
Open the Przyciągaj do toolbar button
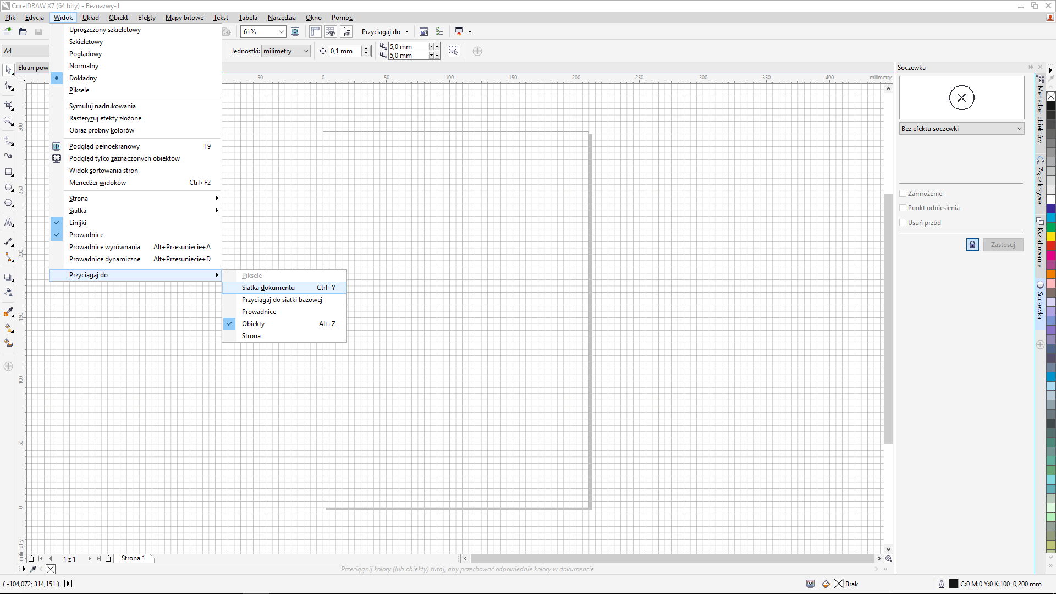(384, 32)
